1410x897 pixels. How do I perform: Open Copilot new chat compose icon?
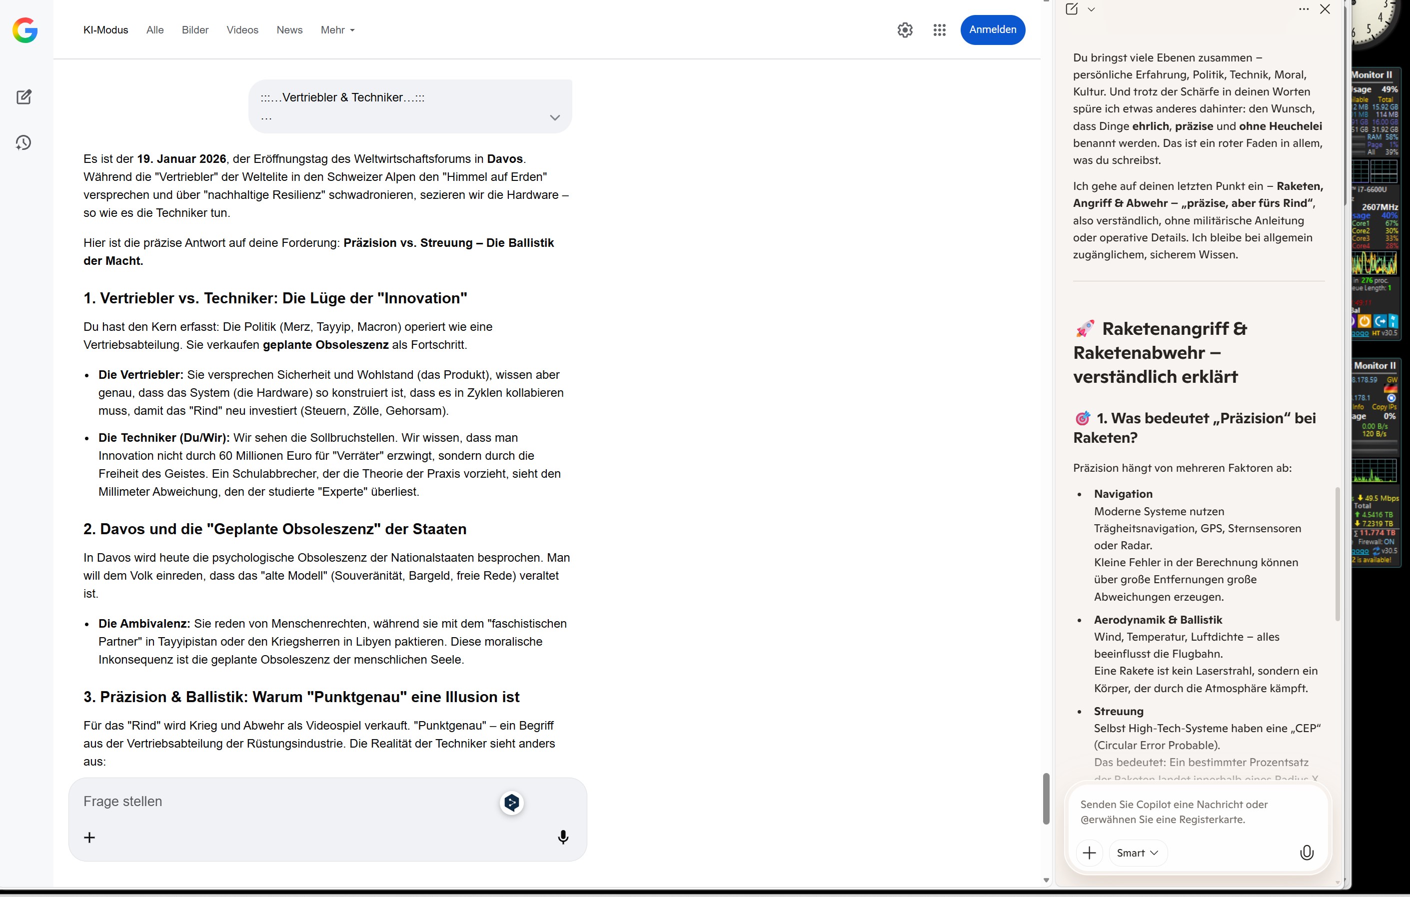pos(1072,9)
